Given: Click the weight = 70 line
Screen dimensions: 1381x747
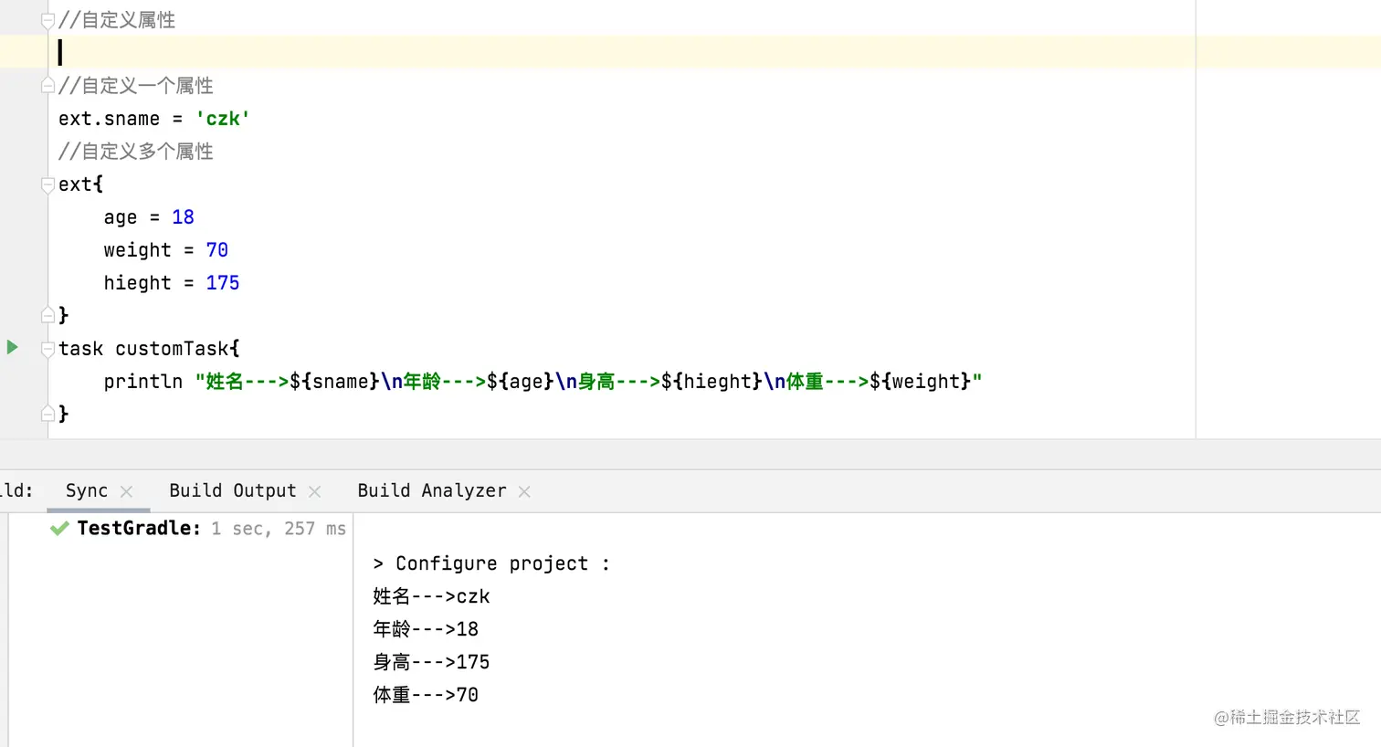Looking at the screenshot, I should 165,250.
